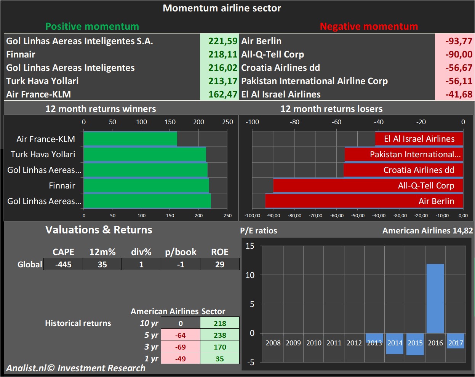
Task: Select the CAPE column header
Action: pos(63,252)
